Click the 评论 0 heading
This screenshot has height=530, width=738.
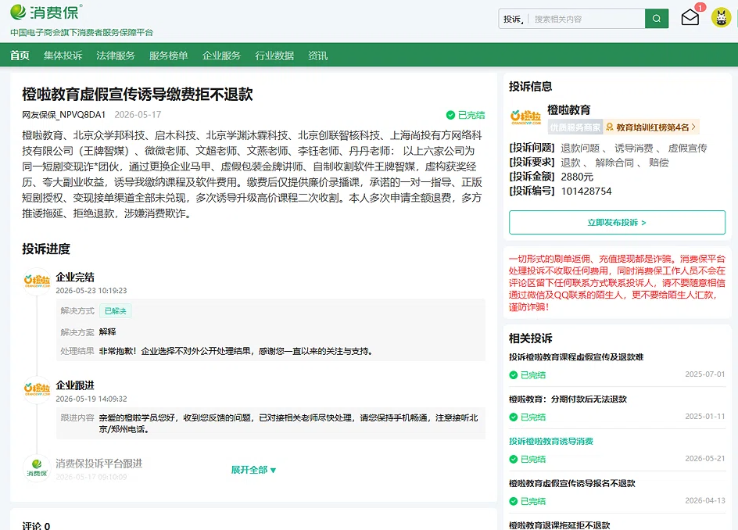[x=36, y=525]
